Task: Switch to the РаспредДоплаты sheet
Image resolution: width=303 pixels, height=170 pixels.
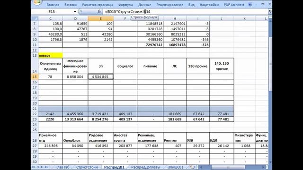Action: click(x=145, y=167)
